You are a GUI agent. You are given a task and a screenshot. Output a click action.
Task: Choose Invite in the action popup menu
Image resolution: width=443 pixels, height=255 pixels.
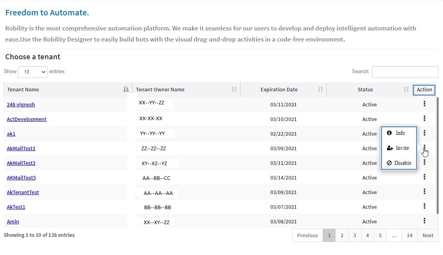coord(398,148)
